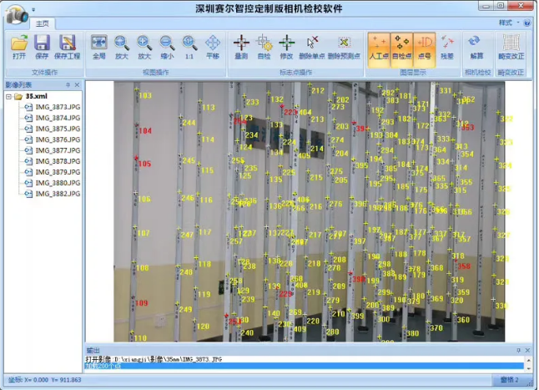Image resolution: width=539 pixels, height=390 pixels.
Task: Select the 平移 (Pan) tool
Action: [213, 47]
